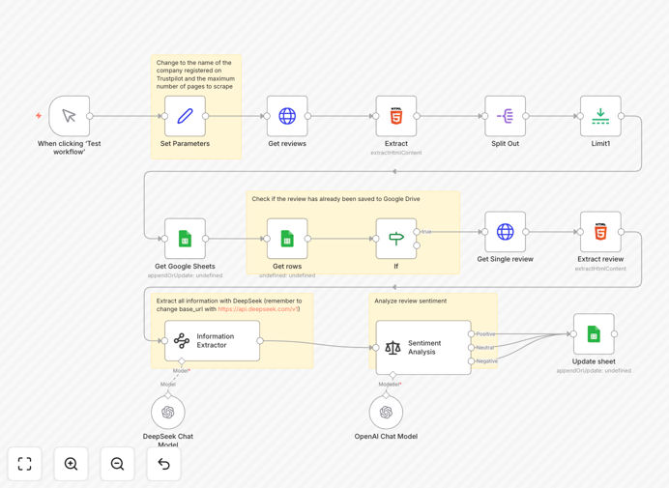
Task: Click the 'DeepSeek Chat Model' label
Action: click(168, 441)
